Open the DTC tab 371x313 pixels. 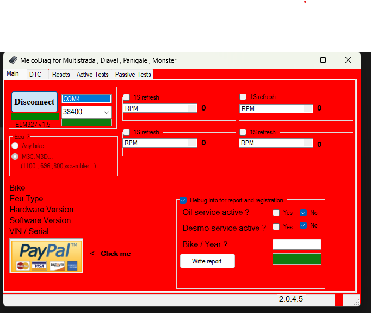coord(35,75)
